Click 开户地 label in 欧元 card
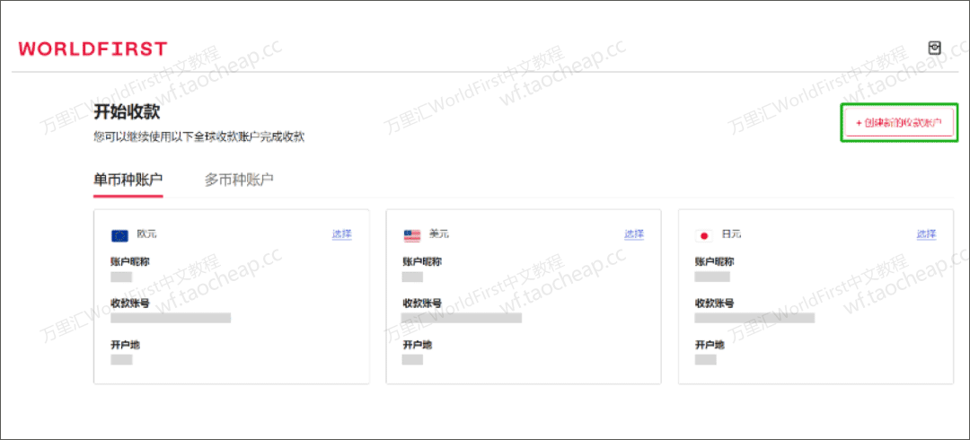Screen dimensions: 970x440 click(125, 345)
